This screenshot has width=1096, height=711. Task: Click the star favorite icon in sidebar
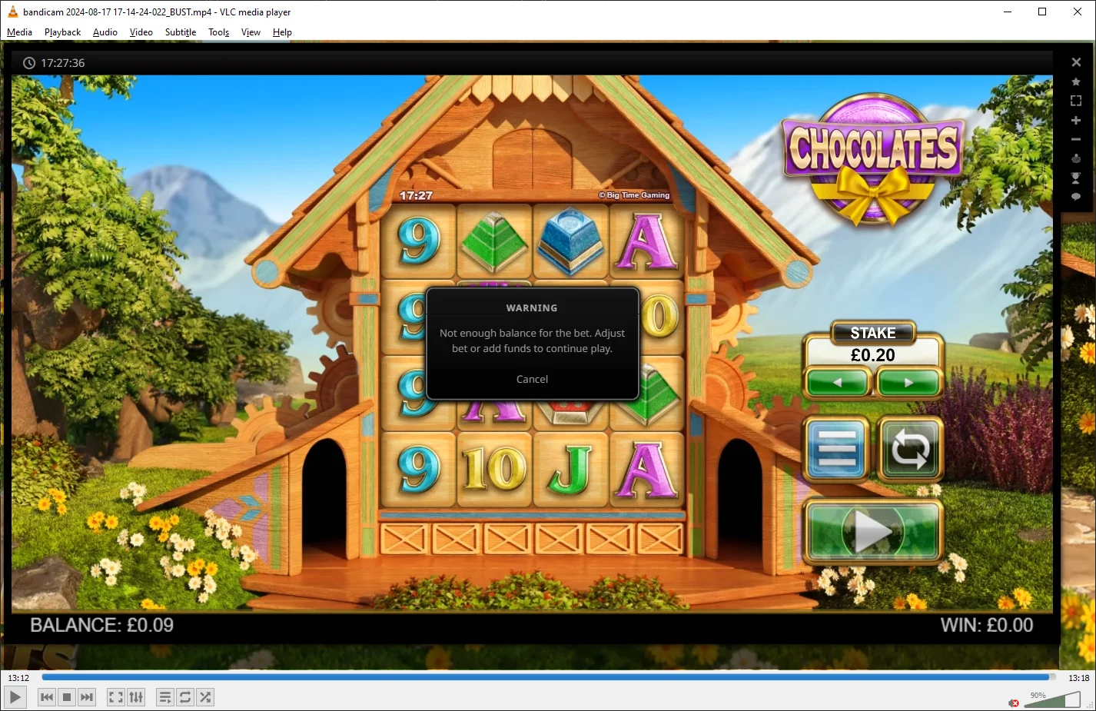(1076, 81)
